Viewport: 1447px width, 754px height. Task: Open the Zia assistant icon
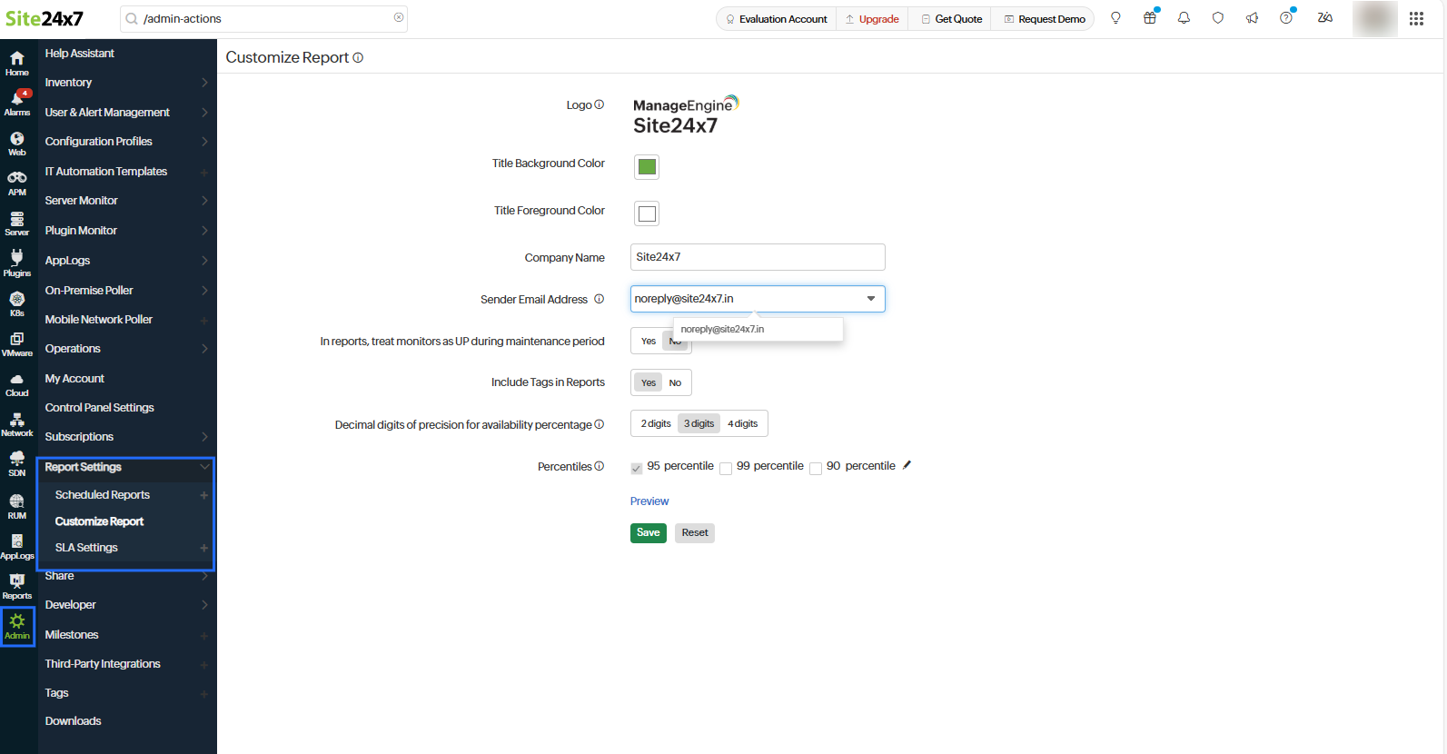1325,18
